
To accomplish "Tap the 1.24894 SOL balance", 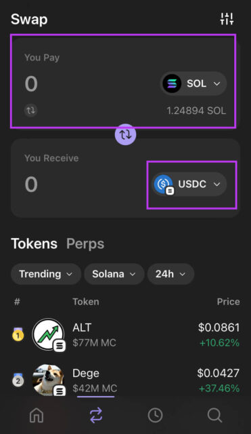I will (196, 111).
